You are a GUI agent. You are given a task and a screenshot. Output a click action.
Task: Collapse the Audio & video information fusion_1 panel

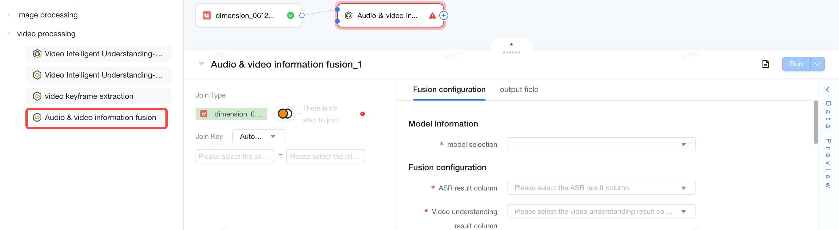pyautogui.click(x=201, y=64)
